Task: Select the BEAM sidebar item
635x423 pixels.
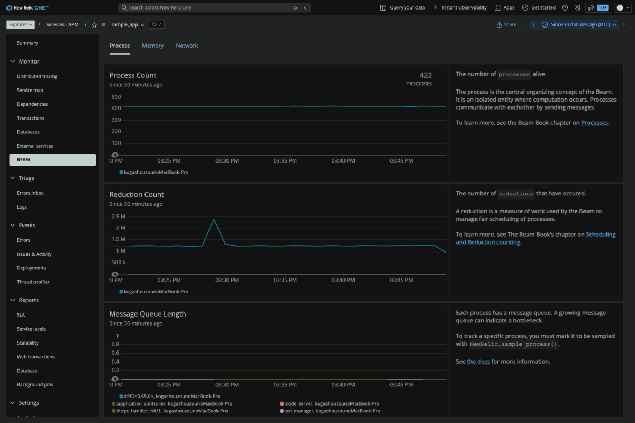Action: point(52,159)
